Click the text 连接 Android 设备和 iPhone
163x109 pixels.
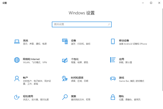point(133,44)
